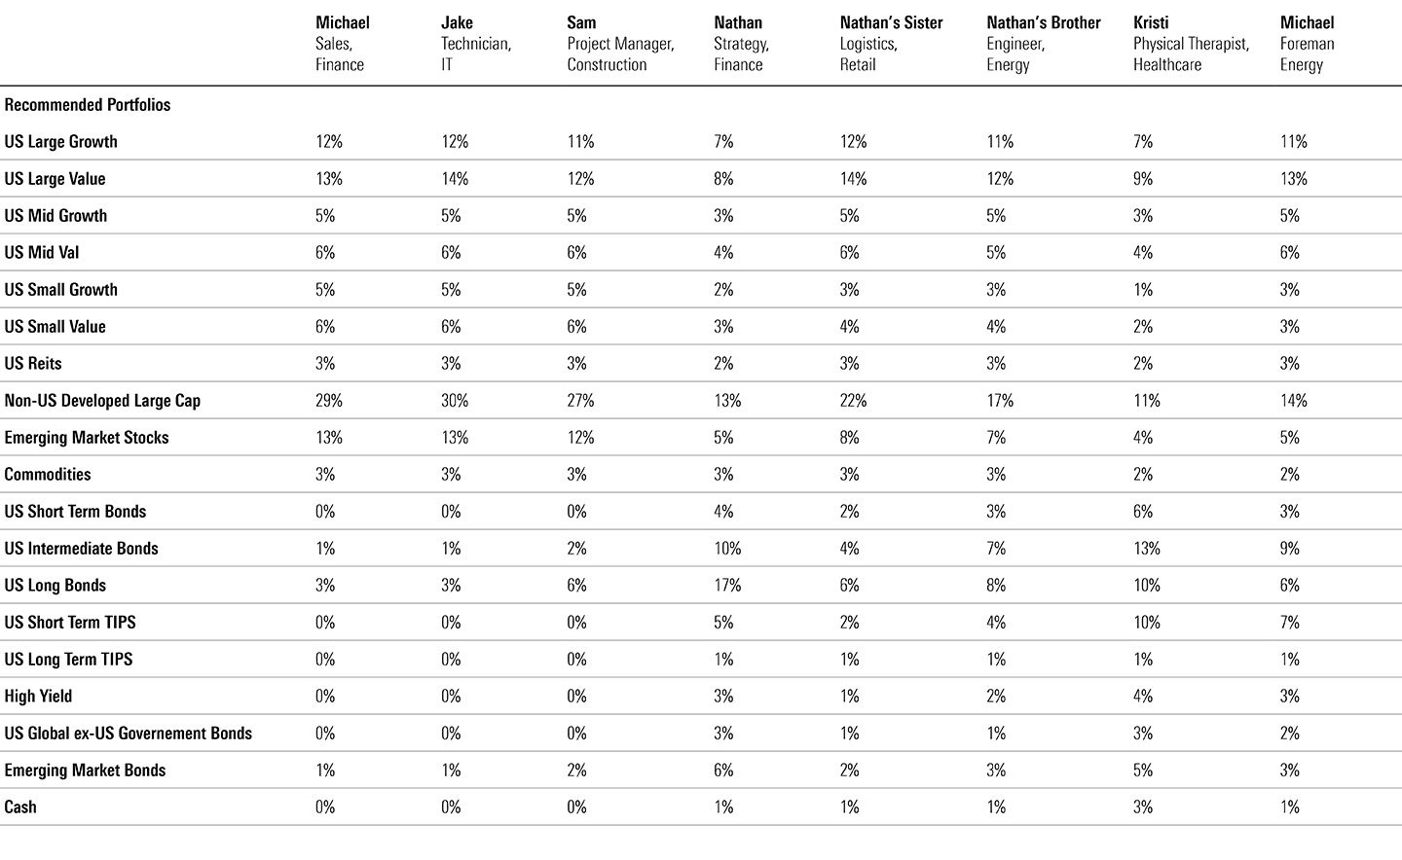Click Kristi's 13% US Intermediate Bonds value

coord(1147,549)
